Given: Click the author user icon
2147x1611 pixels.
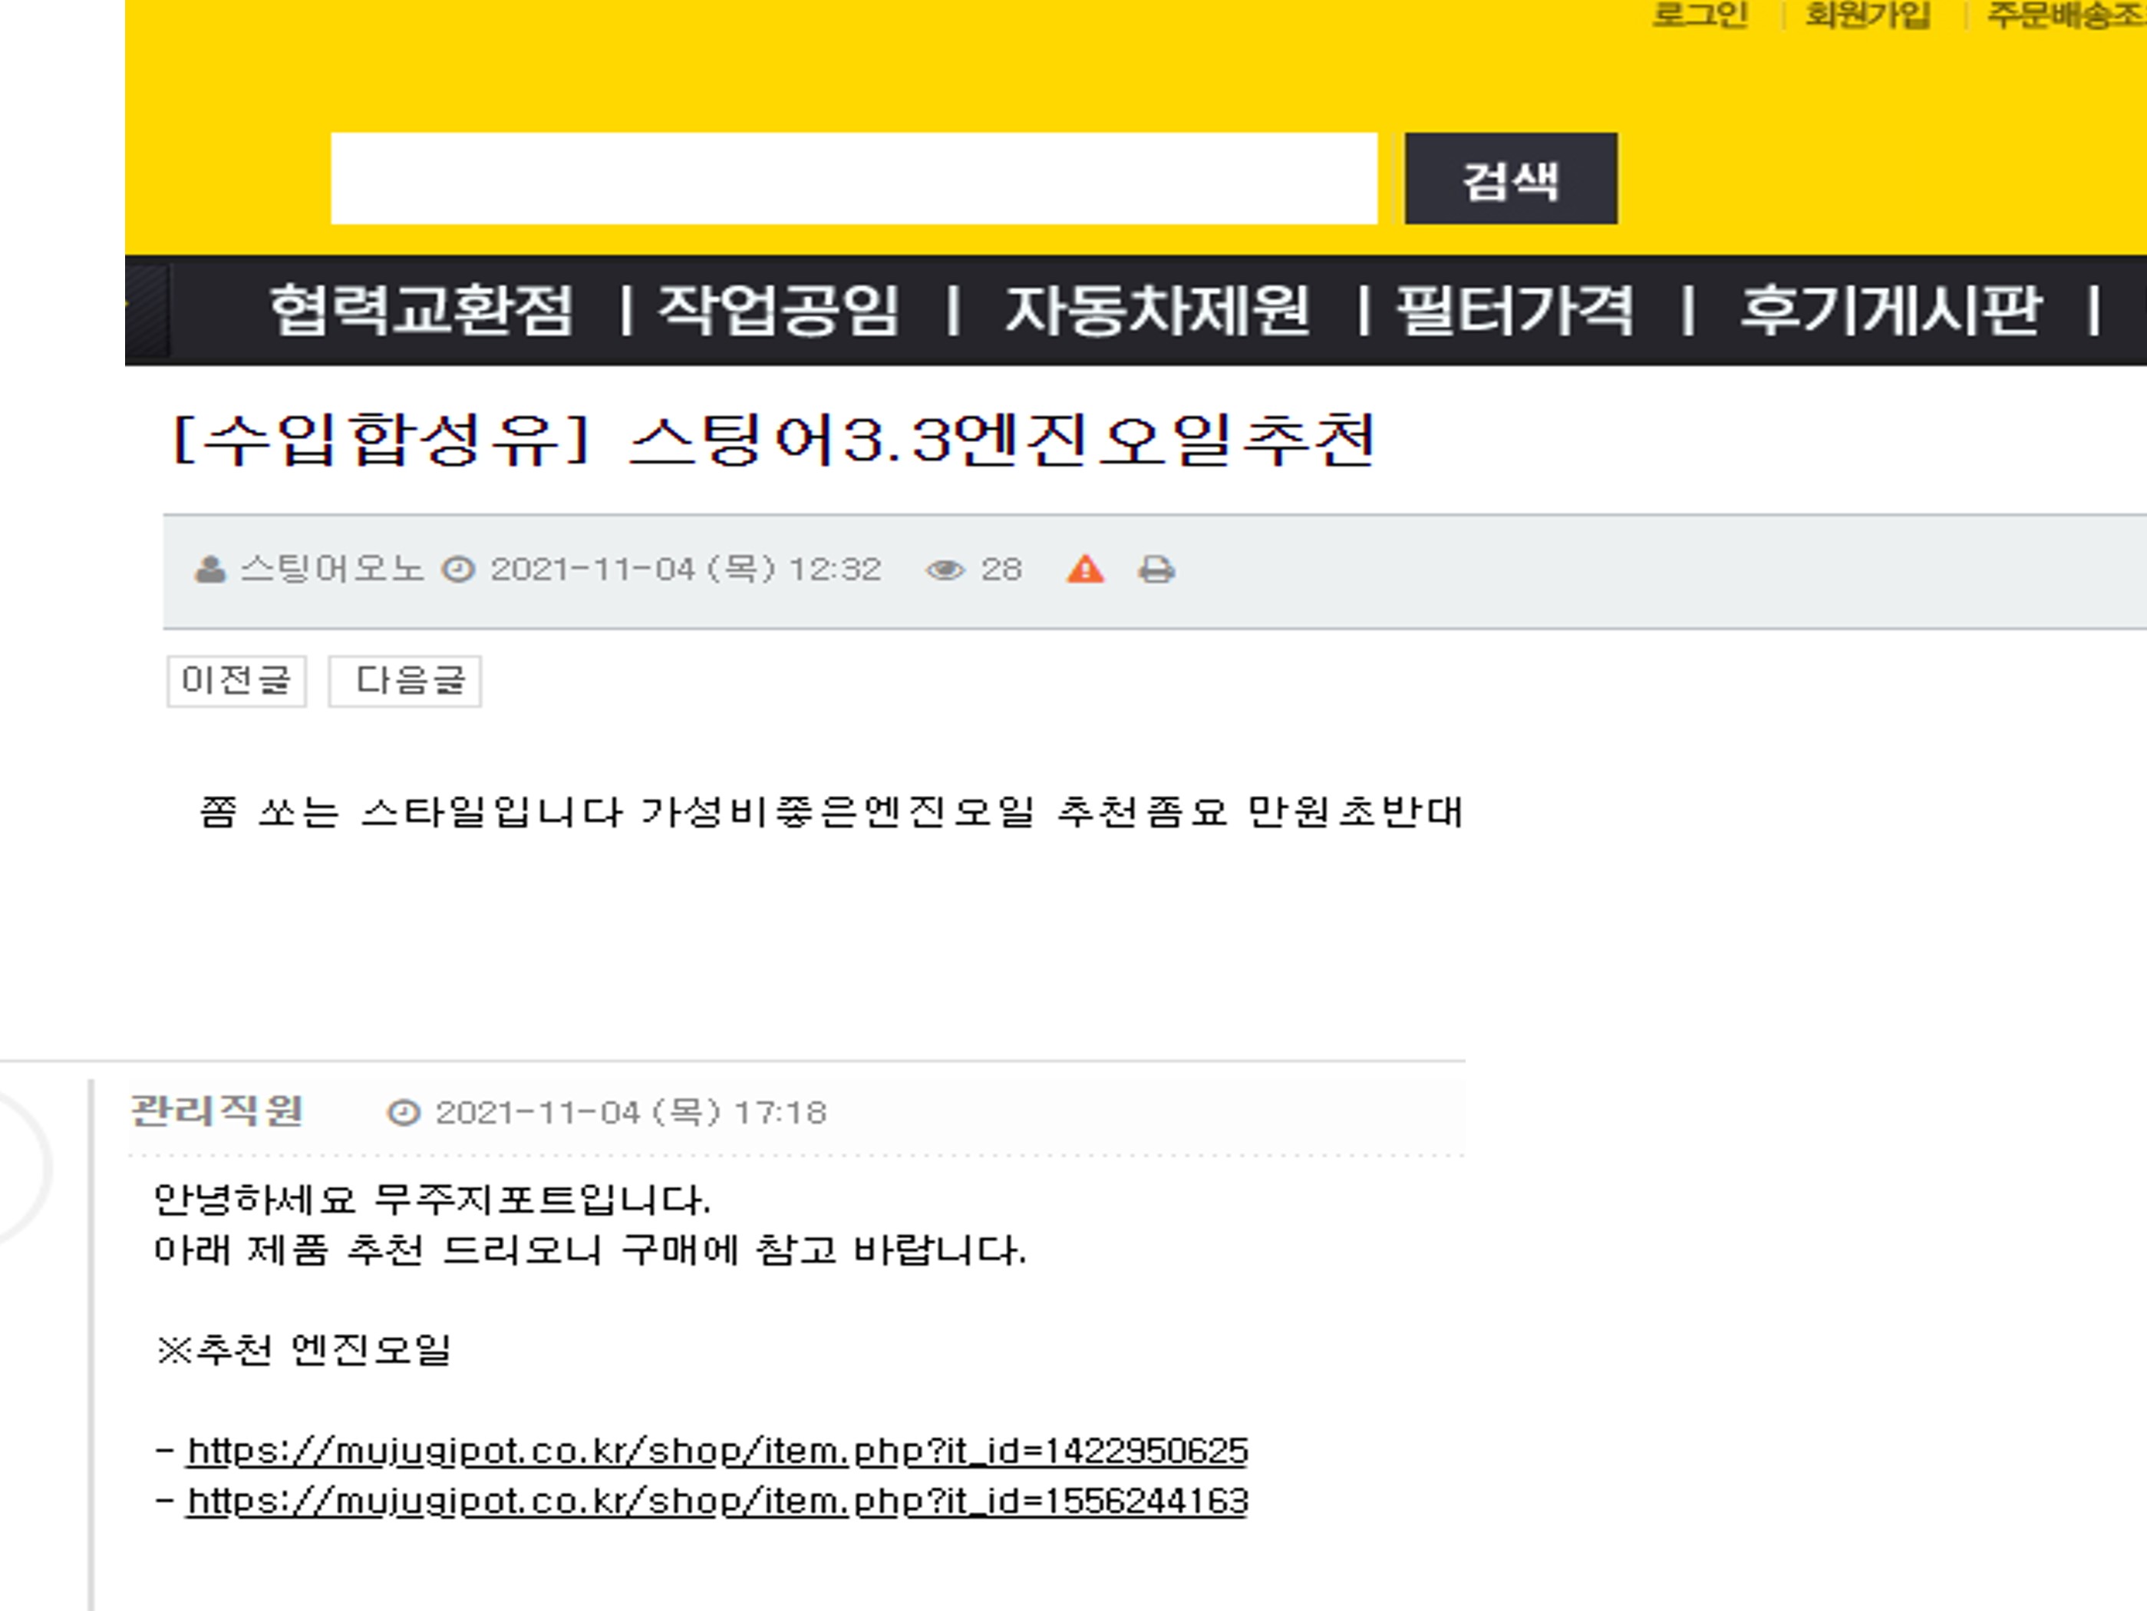Looking at the screenshot, I should 209,569.
